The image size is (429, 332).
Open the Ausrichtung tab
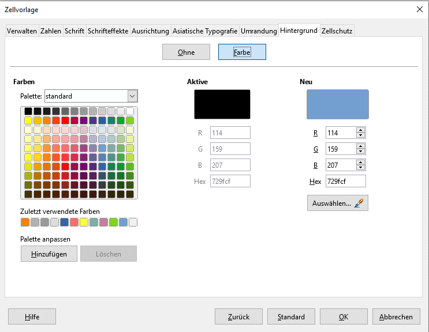tap(150, 31)
